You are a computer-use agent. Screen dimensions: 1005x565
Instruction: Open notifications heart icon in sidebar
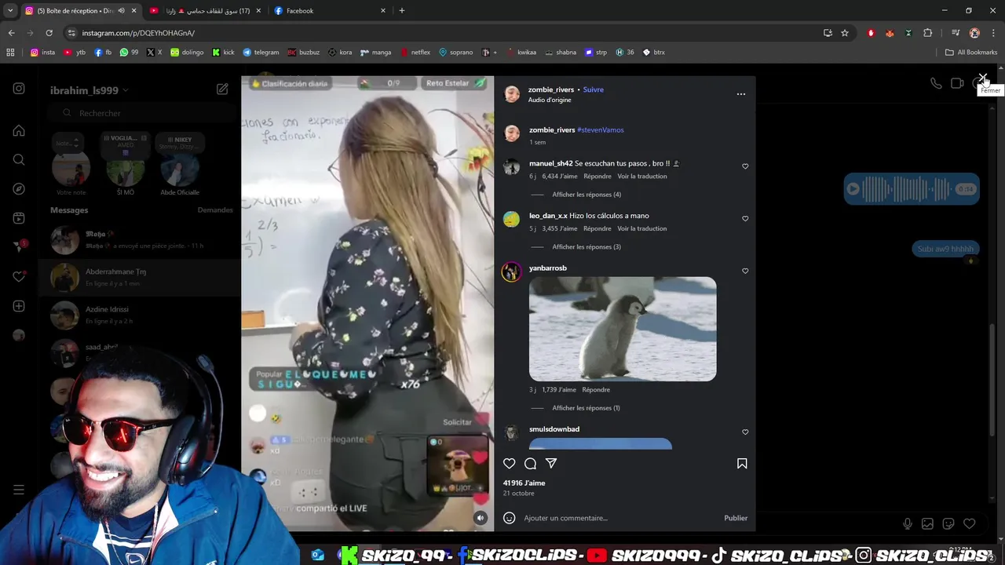pyautogui.click(x=19, y=277)
